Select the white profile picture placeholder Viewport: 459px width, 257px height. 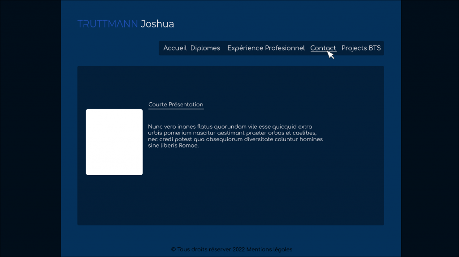(x=114, y=142)
